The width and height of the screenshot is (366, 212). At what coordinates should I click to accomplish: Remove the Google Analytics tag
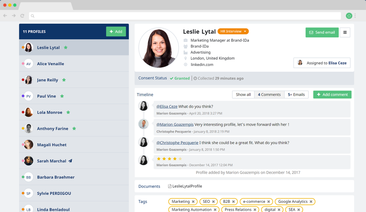coord(311,201)
